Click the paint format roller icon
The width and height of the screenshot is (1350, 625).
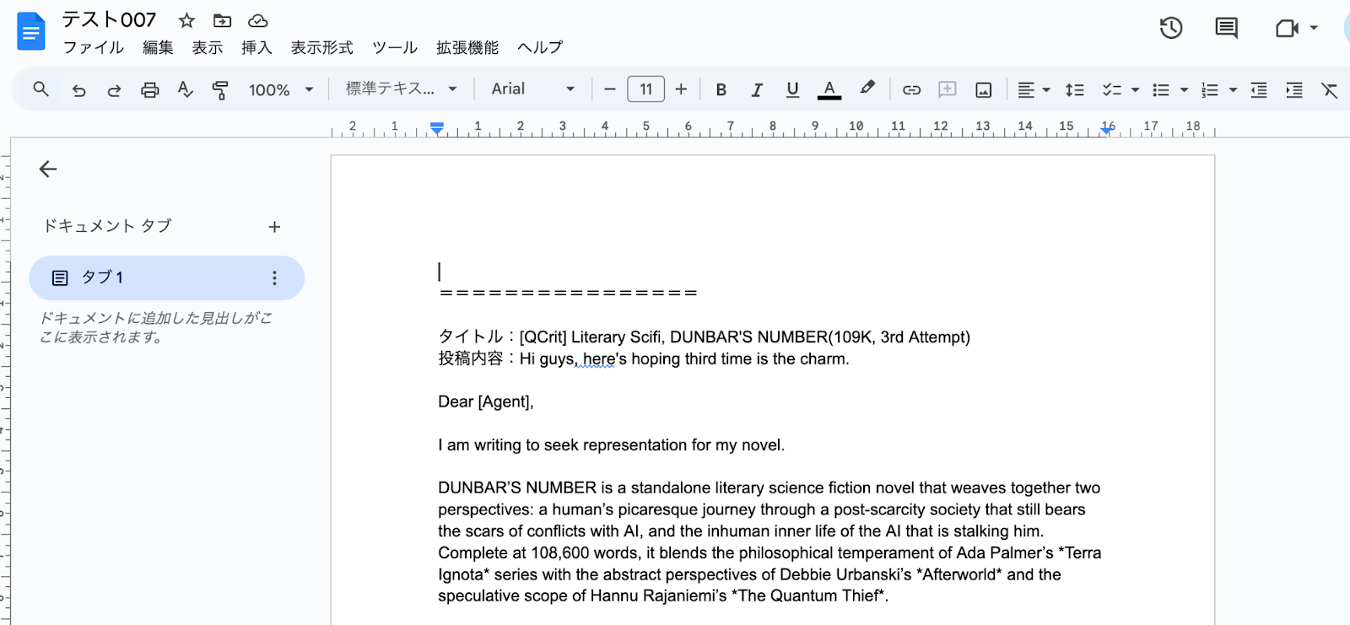pyautogui.click(x=220, y=89)
